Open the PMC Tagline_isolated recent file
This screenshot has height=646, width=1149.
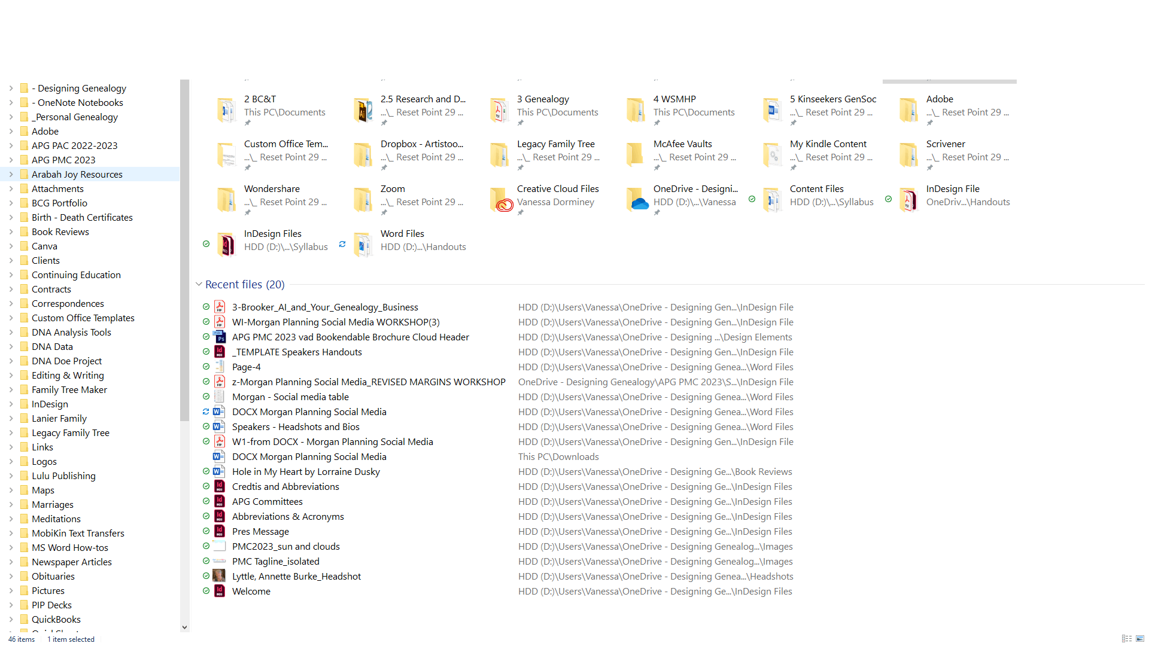[275, 561]
